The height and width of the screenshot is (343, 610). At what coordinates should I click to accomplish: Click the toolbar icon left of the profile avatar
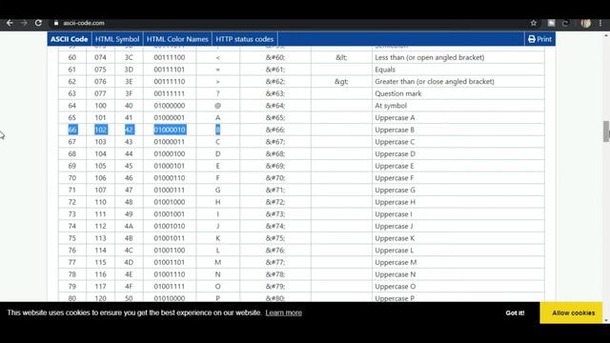tap(565, 23)
